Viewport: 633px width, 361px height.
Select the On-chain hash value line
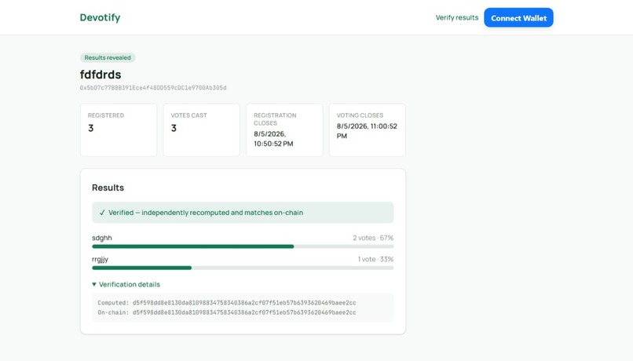tap(227, 312)
